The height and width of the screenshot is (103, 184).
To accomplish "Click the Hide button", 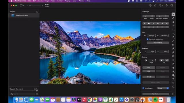I will [x=149, y=71].
